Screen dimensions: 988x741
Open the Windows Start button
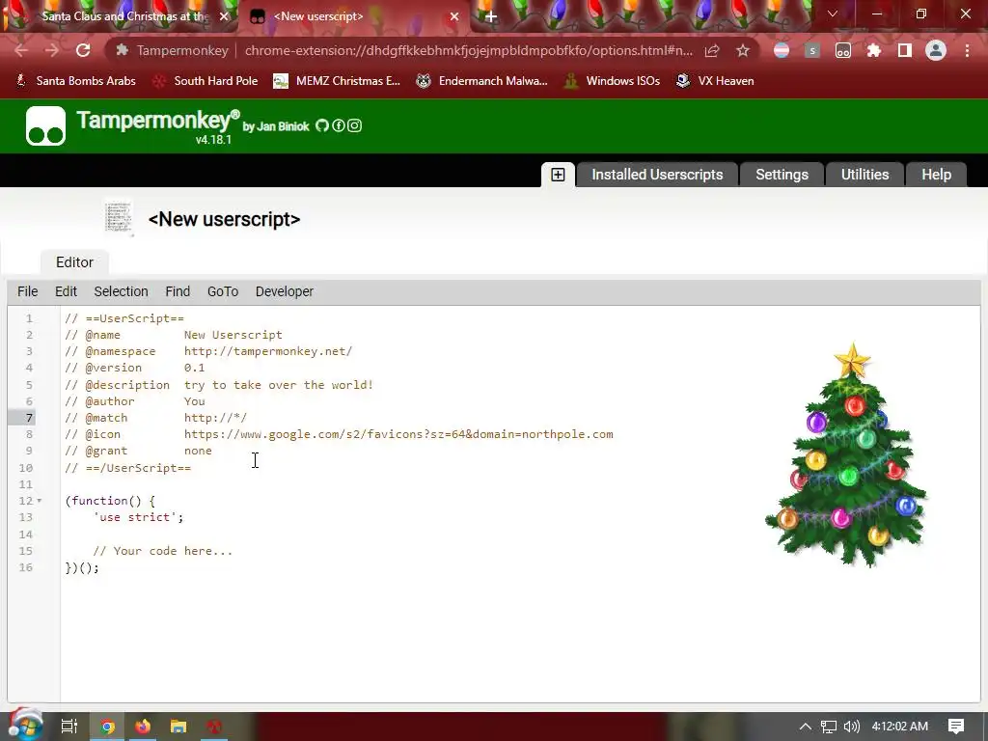tap(25, 725)
